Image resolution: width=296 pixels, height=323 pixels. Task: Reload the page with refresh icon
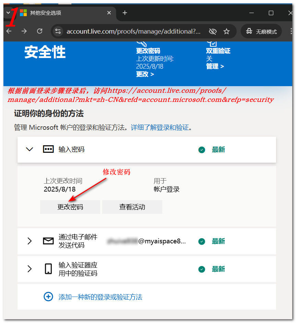(x=39, y=31)
